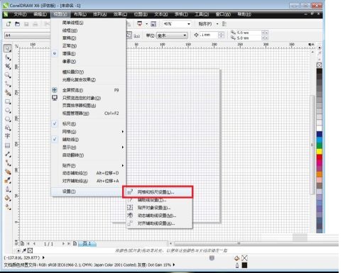Pick the dark blue swatch in color palette
Viewport: 355px width, 273px height.
[319, 134]
